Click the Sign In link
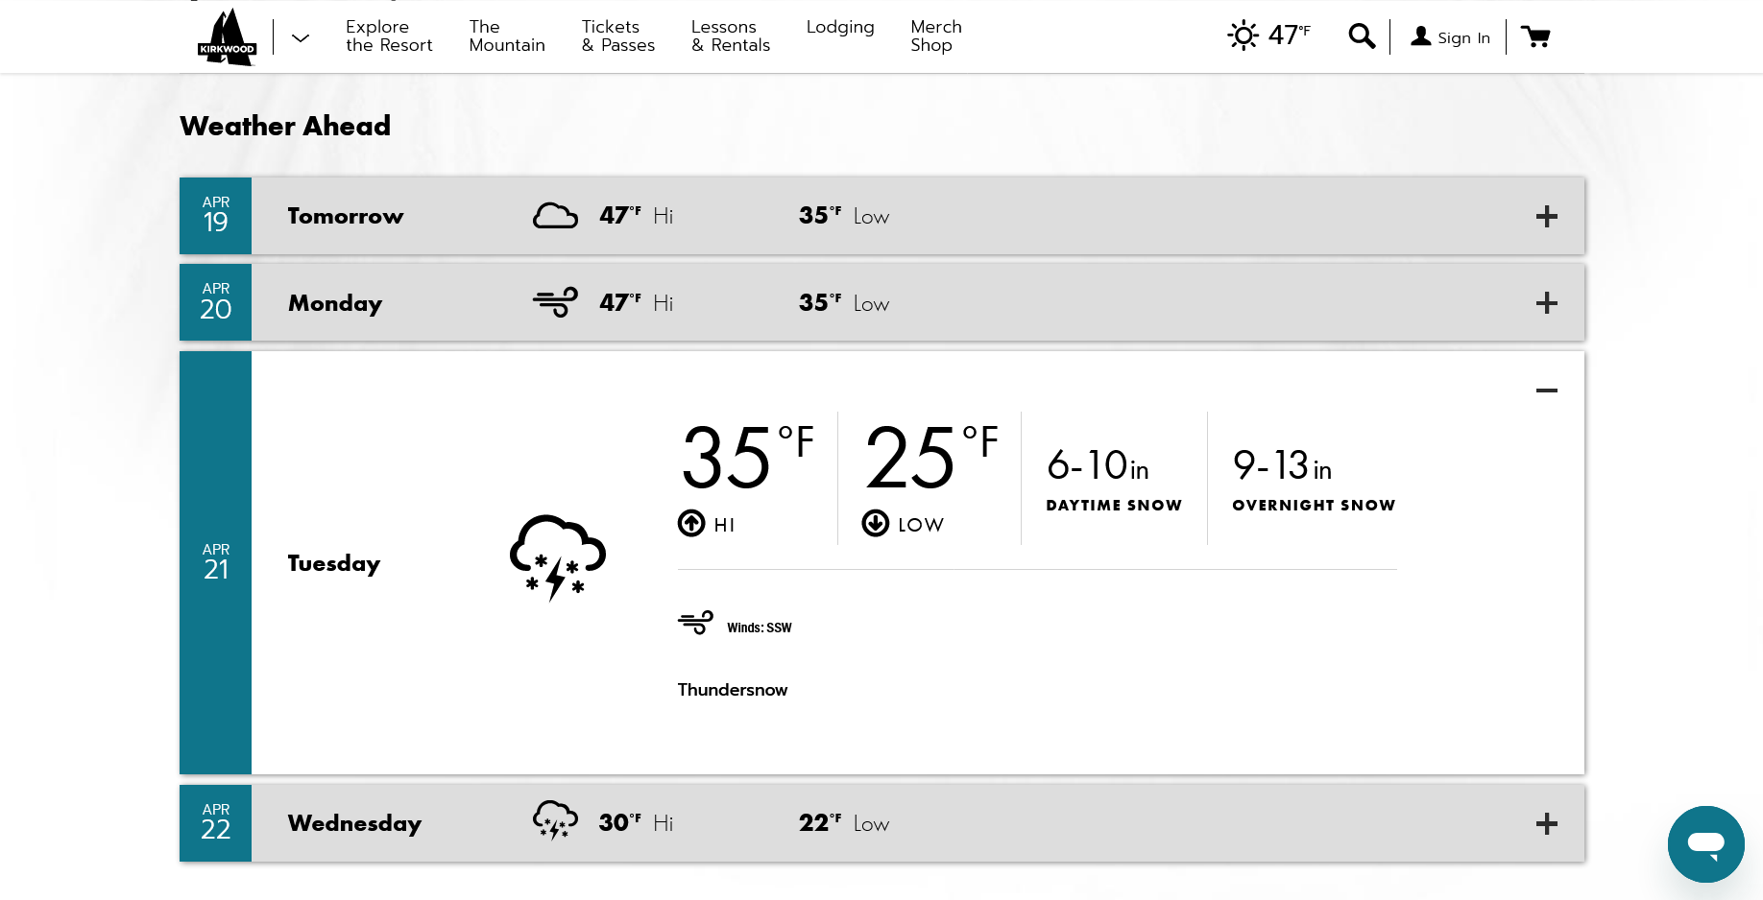The height and width of the screenshot is (900, 1763). point(1462,37)
